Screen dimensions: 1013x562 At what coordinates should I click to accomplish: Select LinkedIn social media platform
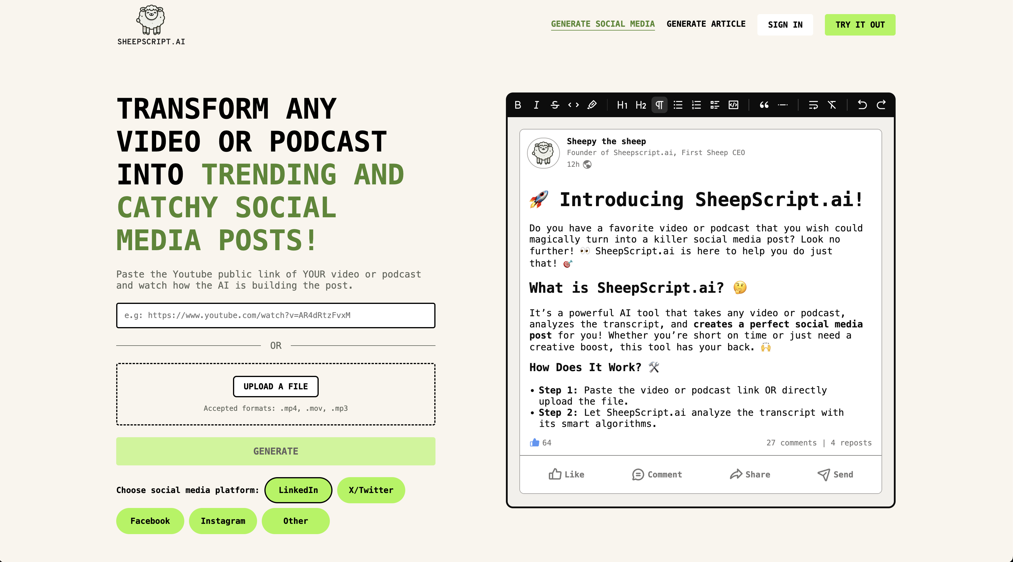(x=298, y=490)
